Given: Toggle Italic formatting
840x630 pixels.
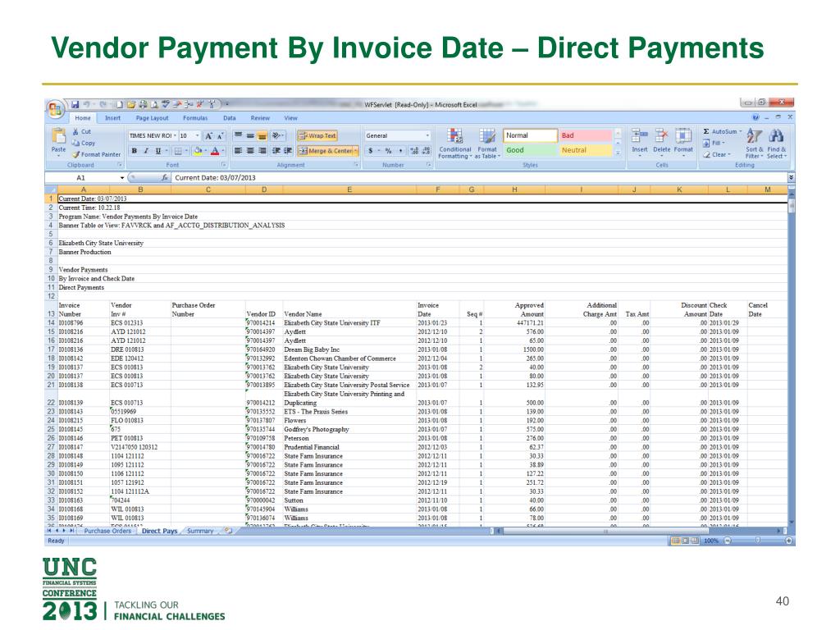Looking at the screenshot, I should (146, 151).
